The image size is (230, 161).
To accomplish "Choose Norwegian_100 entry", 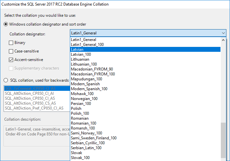I will [x=145, y=99].
